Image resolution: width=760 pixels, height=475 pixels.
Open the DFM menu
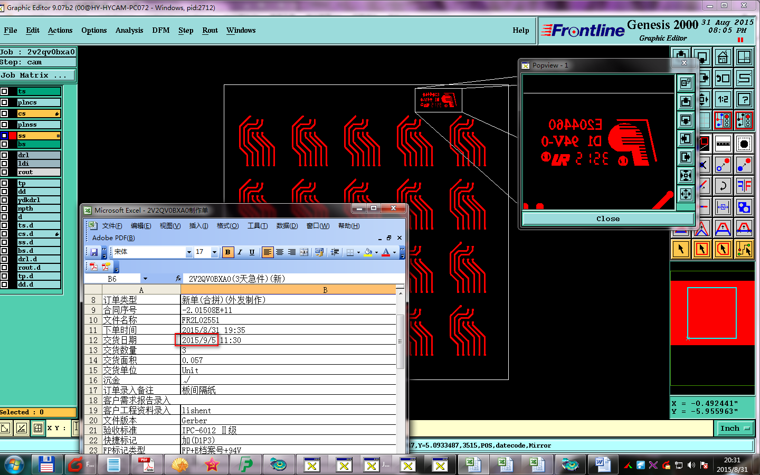coord(161,31)
